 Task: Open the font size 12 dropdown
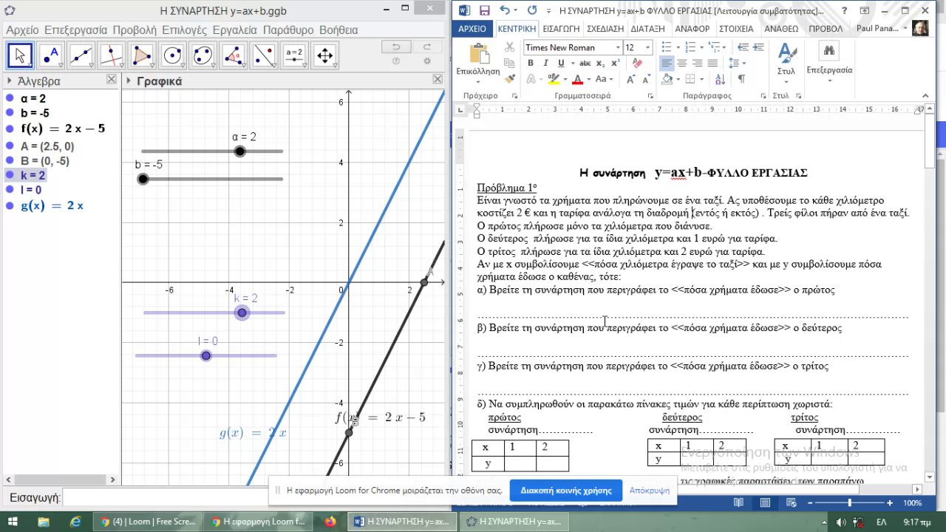coord(647,47)
